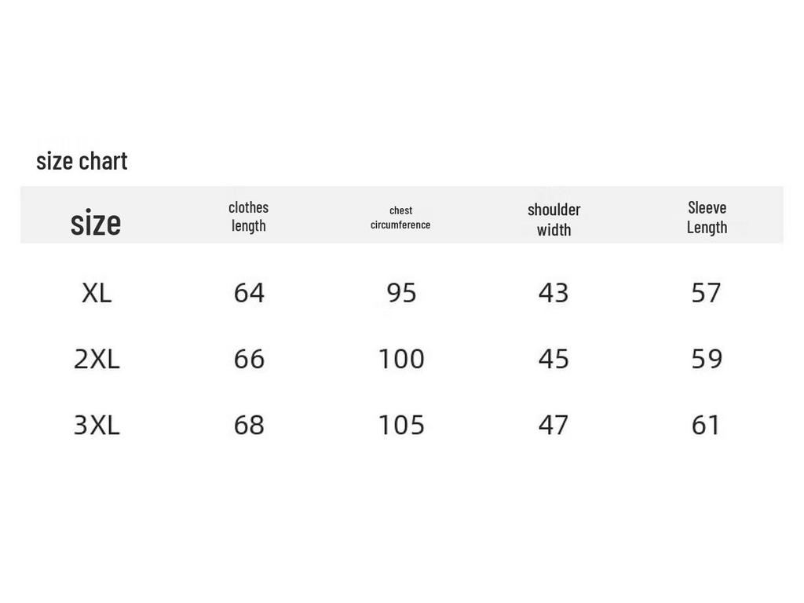Screen dimensions: 804x603
Task: Select the 3XL chest circumference value 105
Action: coord(401,425)
